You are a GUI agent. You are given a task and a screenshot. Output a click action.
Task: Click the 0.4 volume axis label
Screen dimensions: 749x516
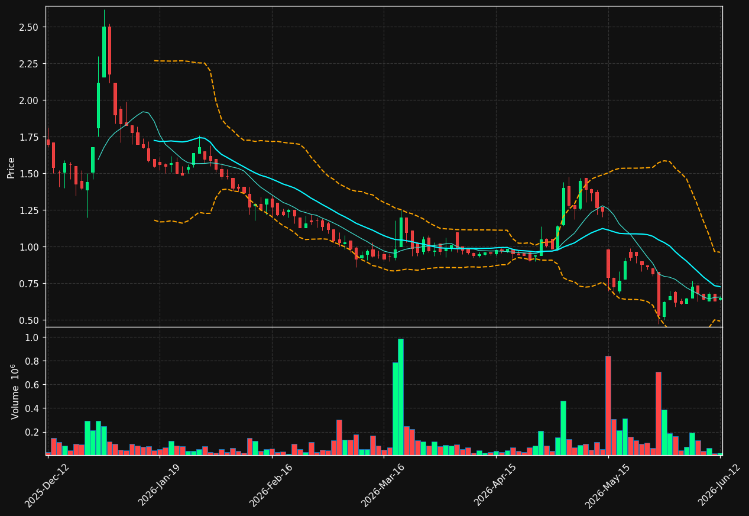32,408
